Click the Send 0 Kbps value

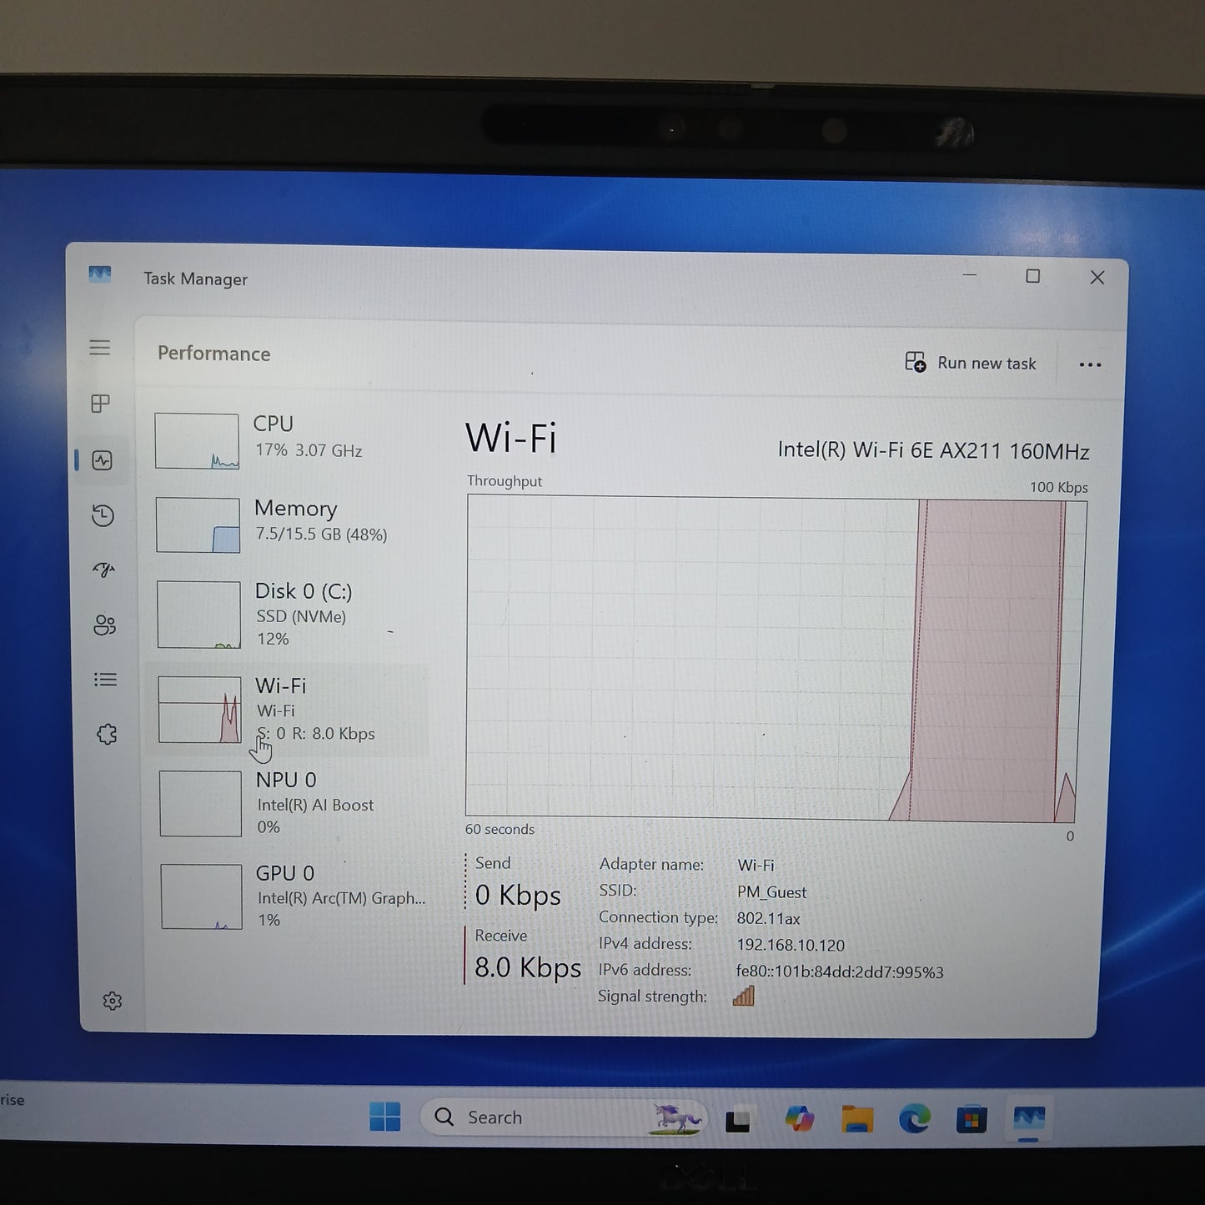pos(518,895)
